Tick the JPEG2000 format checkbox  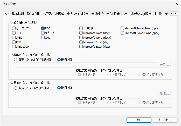point(14,47)
